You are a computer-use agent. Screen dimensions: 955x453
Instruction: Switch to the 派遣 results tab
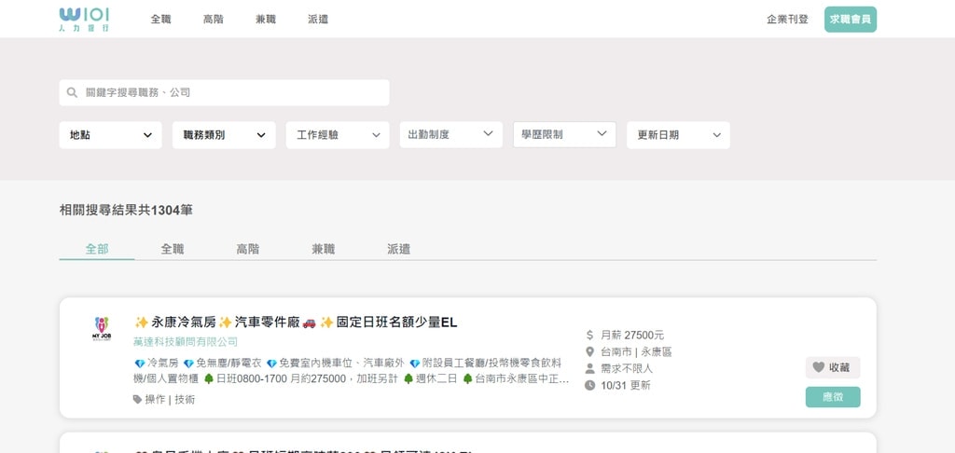pos(399,249)
